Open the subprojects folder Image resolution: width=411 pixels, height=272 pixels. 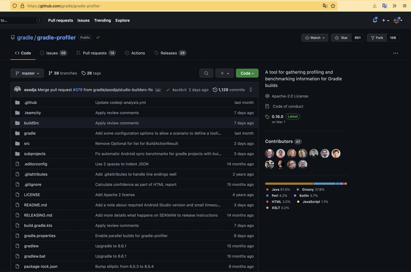[x=35, y=154]
